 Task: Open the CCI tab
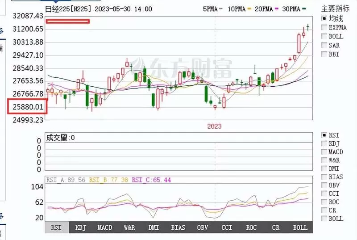(x=227, y=227)
